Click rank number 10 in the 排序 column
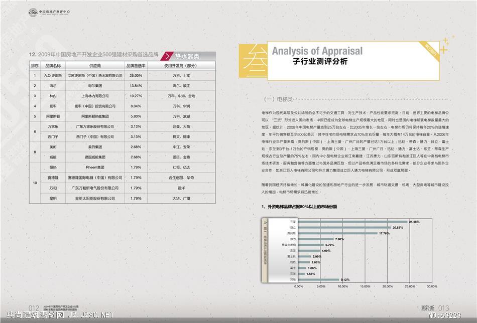The width and height of the screenshot is (477, 323). [35, 183]
